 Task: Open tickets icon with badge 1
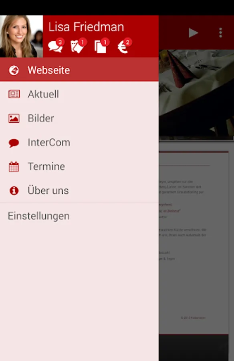[x=79, y=46]
